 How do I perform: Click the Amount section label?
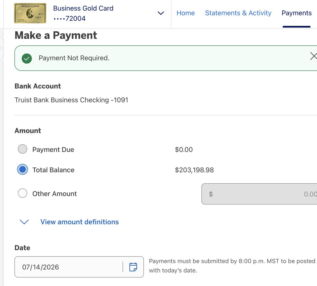pos(28,131)
